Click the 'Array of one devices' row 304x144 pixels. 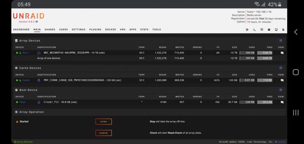pyautogui.click(x=149, y=58)
